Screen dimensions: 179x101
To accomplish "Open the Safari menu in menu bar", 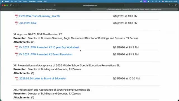I will pyautogui.click(x=7, y=1).
